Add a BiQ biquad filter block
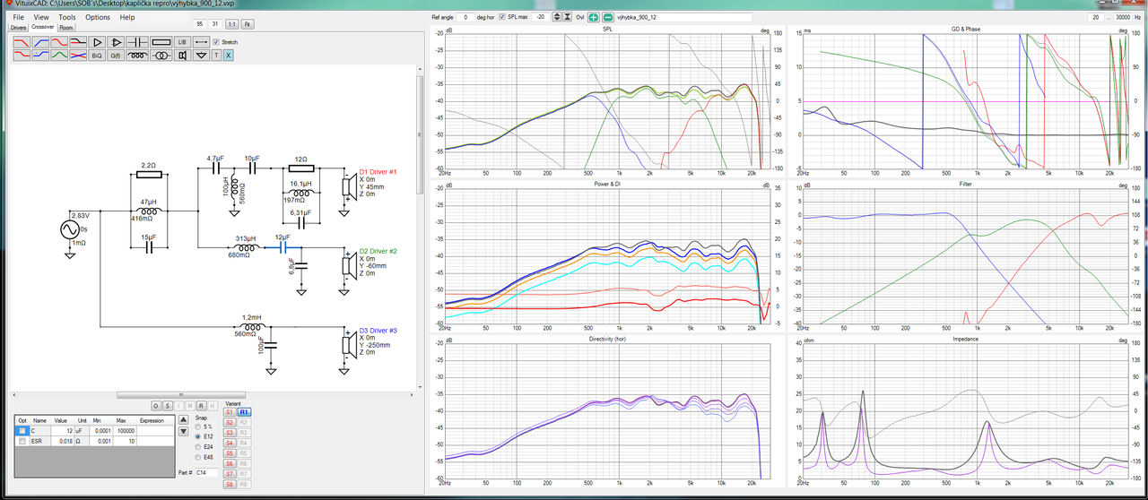 pyautogui.click(x=97, y=56)
